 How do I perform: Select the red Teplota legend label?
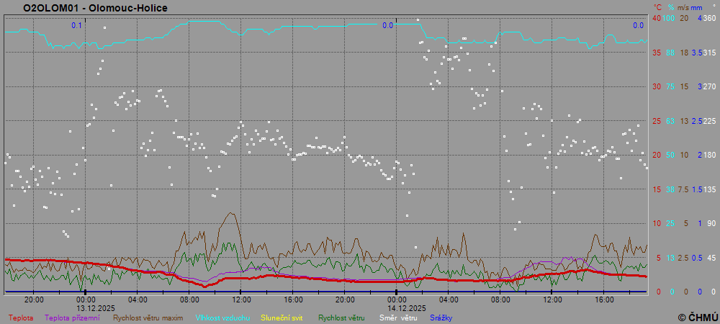pos(21,317)
